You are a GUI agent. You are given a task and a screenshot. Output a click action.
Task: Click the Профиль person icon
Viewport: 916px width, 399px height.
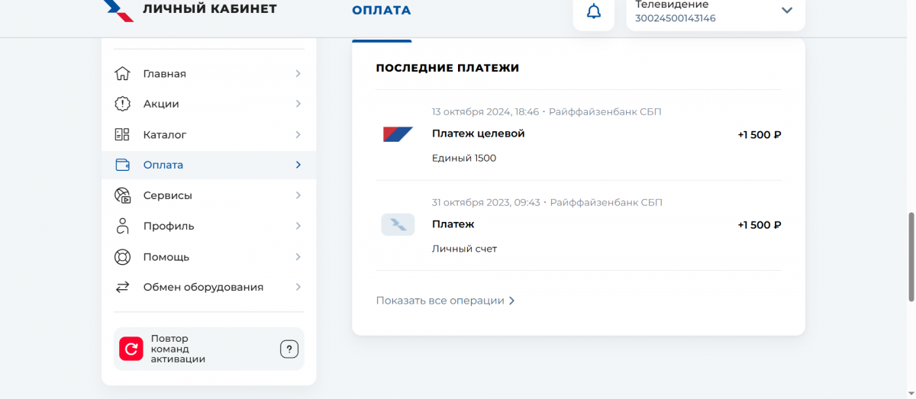[x=122, y=226]
